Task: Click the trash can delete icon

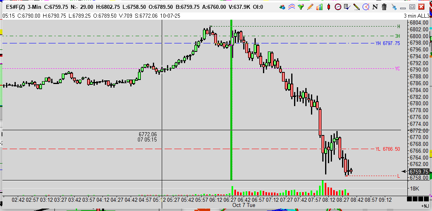Action: click(x=384, y=7)
